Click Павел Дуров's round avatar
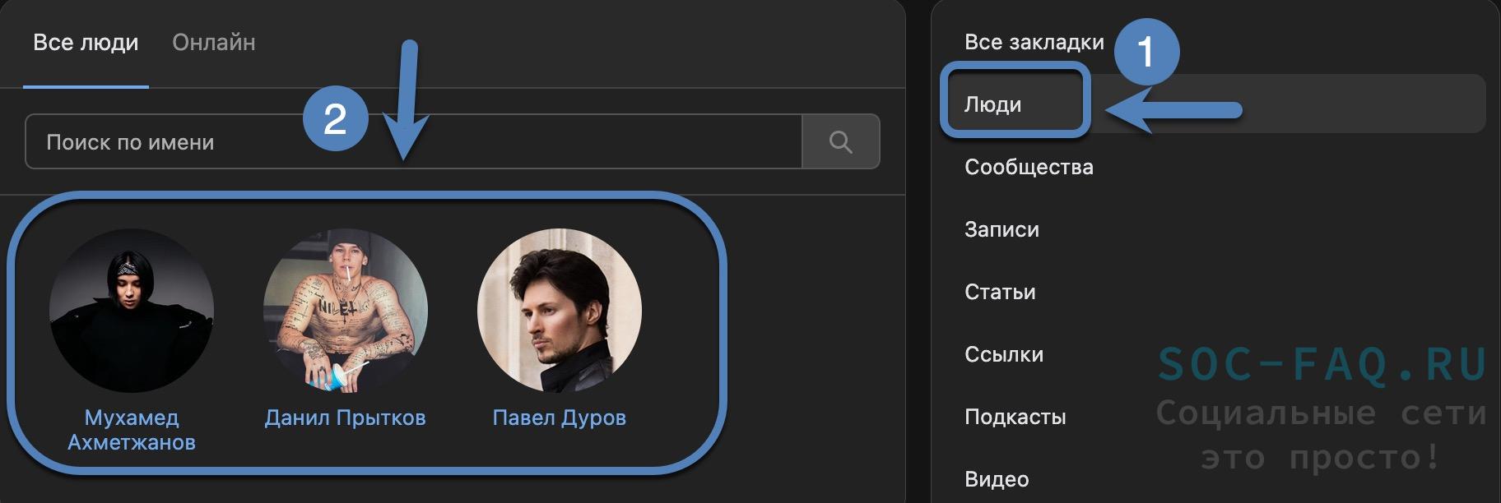This screenshot has width=1501, height=503. pos(560,311)
